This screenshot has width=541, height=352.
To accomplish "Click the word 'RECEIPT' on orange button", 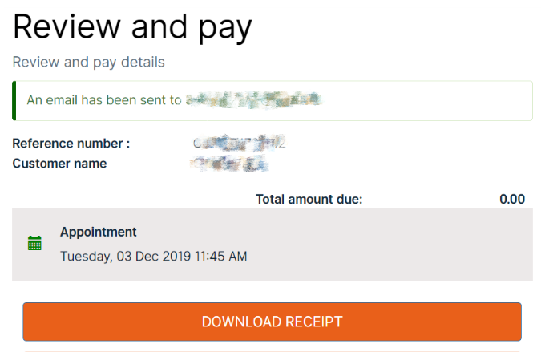I will (311, 322).
